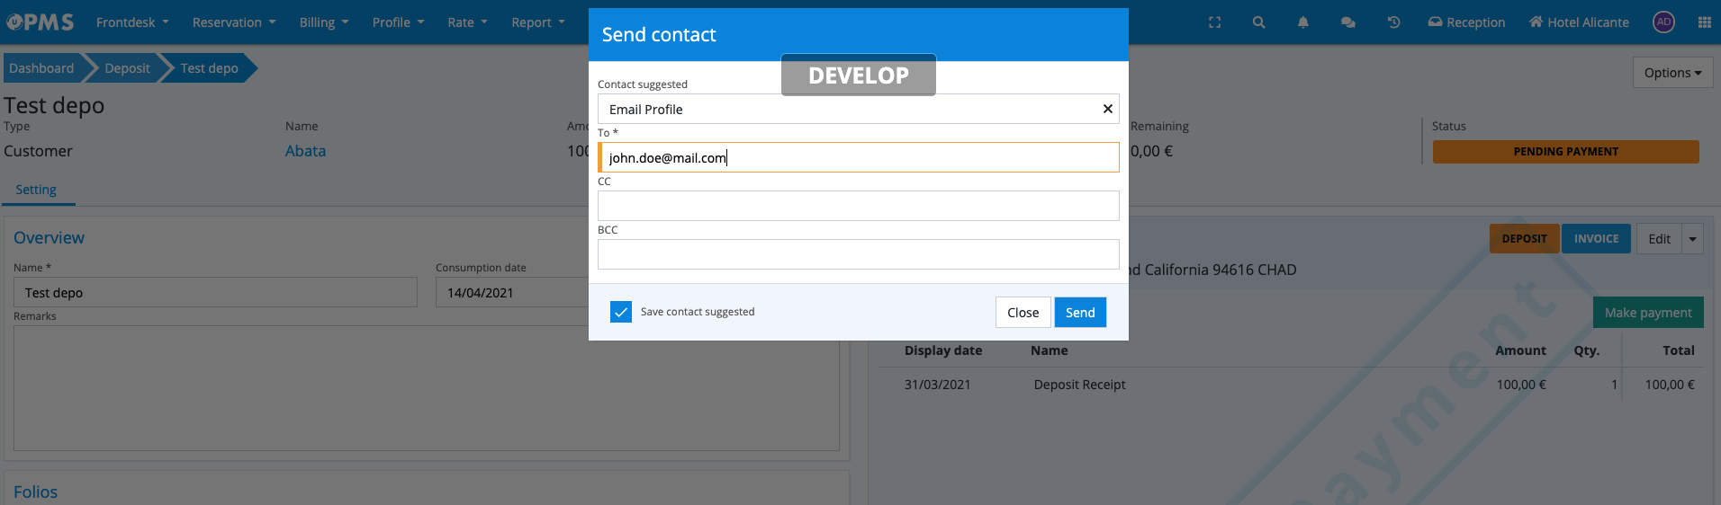Viewport: 1721px width, 505px height.
Task: Open notifications bell icon
Action: 1302,22
